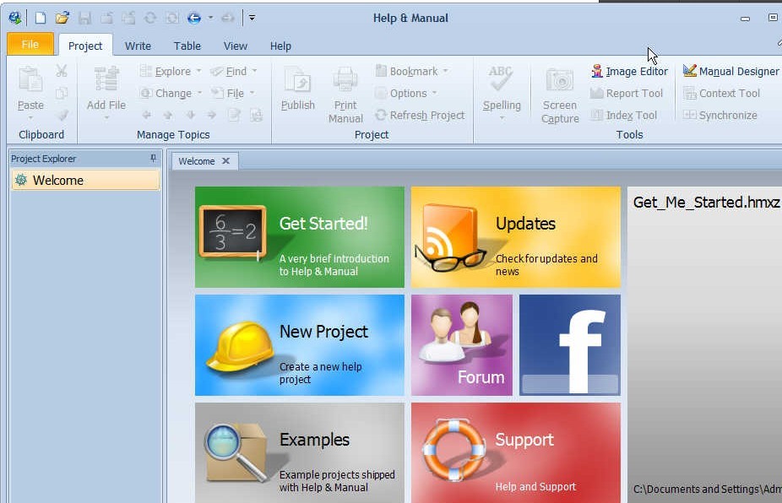Click the Help & Manual application globe icon

click(x=15, y=18)
